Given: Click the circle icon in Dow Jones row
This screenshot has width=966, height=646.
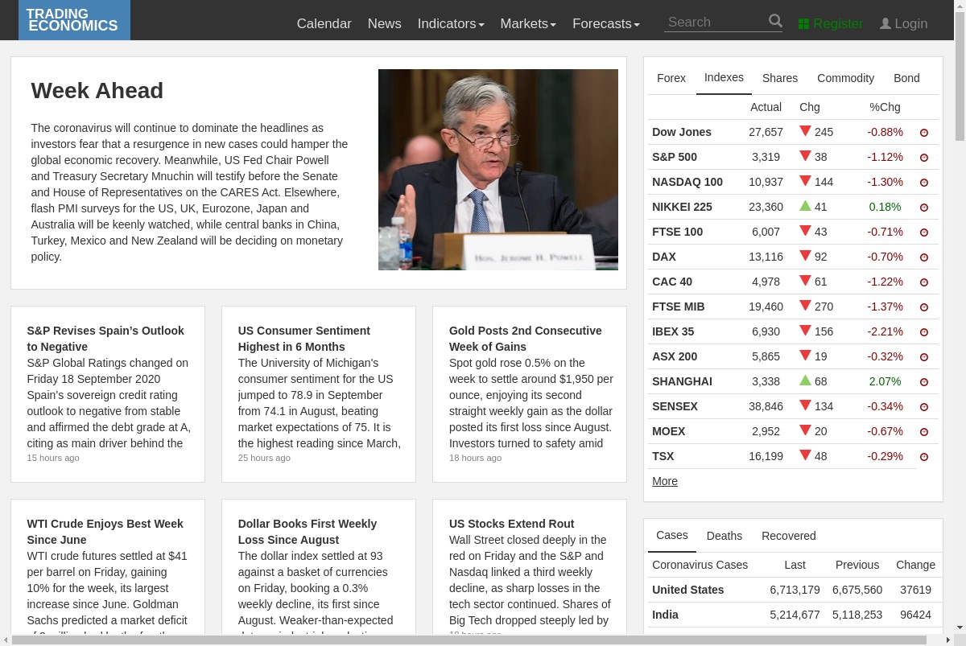Looking at the screenshot, I should click(924, 133).
